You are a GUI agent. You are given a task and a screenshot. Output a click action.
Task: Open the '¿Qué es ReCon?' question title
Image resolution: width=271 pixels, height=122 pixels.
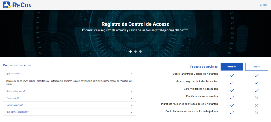(x=13, y=74)
